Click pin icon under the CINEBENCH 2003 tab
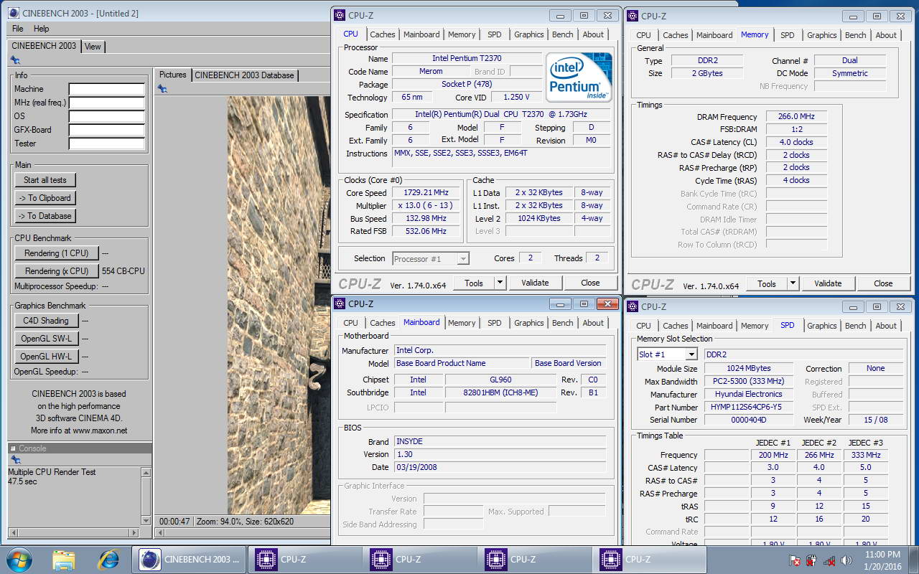Viewport: 919px width, 574px height. tap(15, 60)
